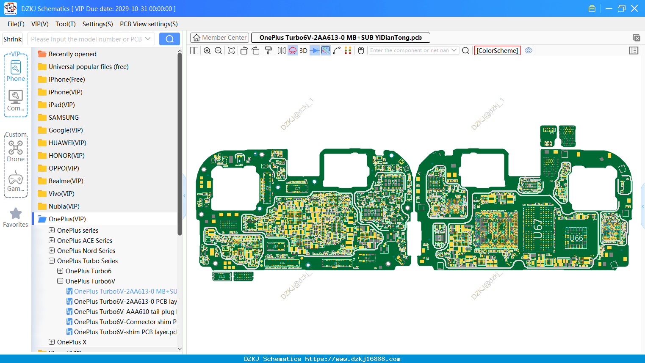Select the OnePlus Turbo6V YiDianTong.pcb tab
The image size is (645, 363).
click(340, 38)
